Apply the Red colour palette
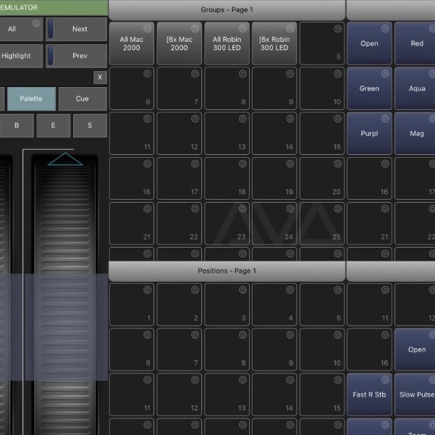Viewport: 435px width, 435px height. (x=415, y=43)
